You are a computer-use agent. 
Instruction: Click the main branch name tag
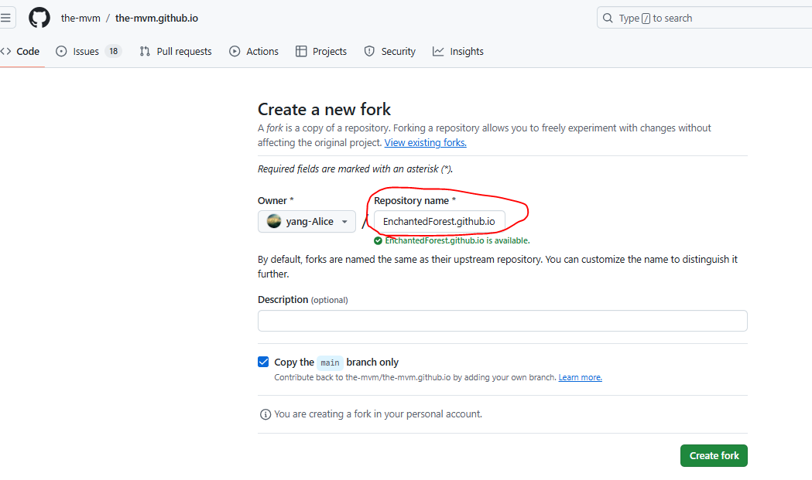[x=330, y=363]
